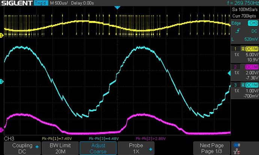Click the Curr 700kpts memory depth text
The height and width of the screenshot is (155, 259).
(x=244, y=16)
